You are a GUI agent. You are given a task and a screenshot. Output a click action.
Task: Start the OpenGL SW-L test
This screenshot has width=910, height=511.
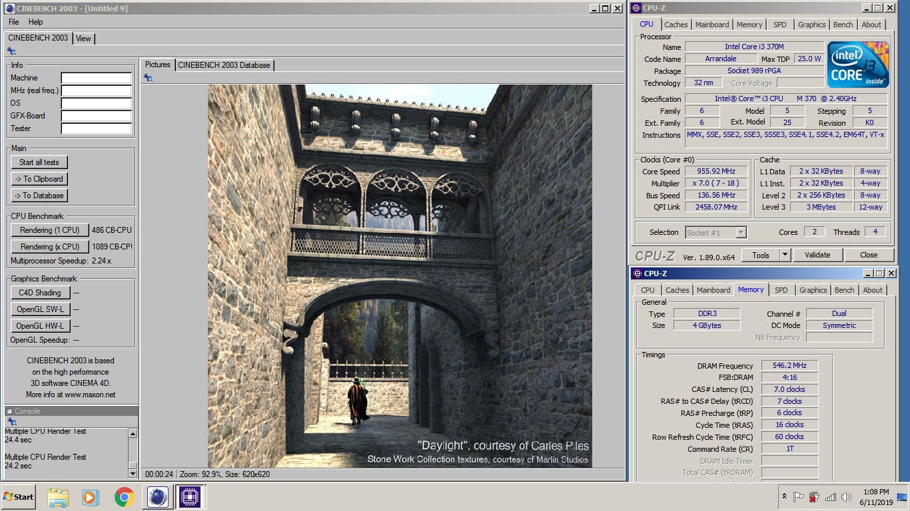pos(40,309)
